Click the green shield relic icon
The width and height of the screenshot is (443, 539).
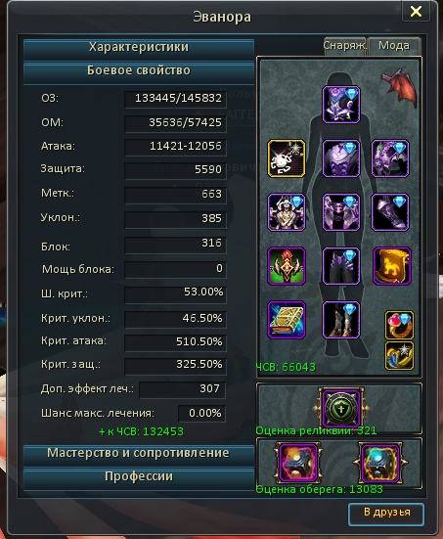click(x=341, y=408)
